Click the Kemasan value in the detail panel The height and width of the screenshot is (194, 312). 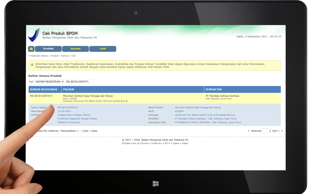coord(205,115)
